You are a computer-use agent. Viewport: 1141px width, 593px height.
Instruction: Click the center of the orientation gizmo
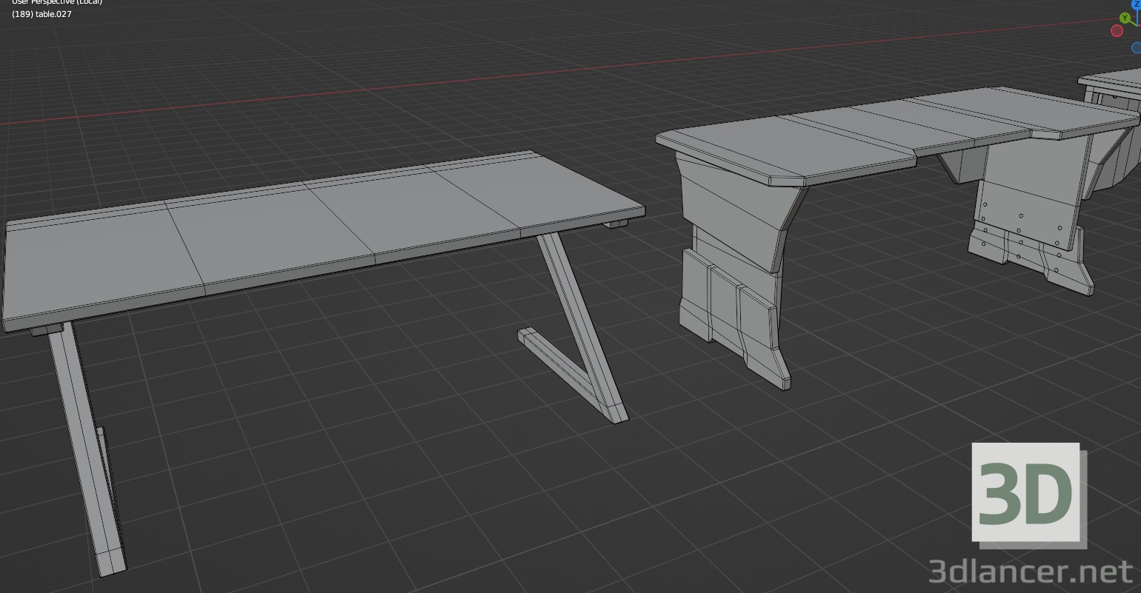coord(1137,26)
